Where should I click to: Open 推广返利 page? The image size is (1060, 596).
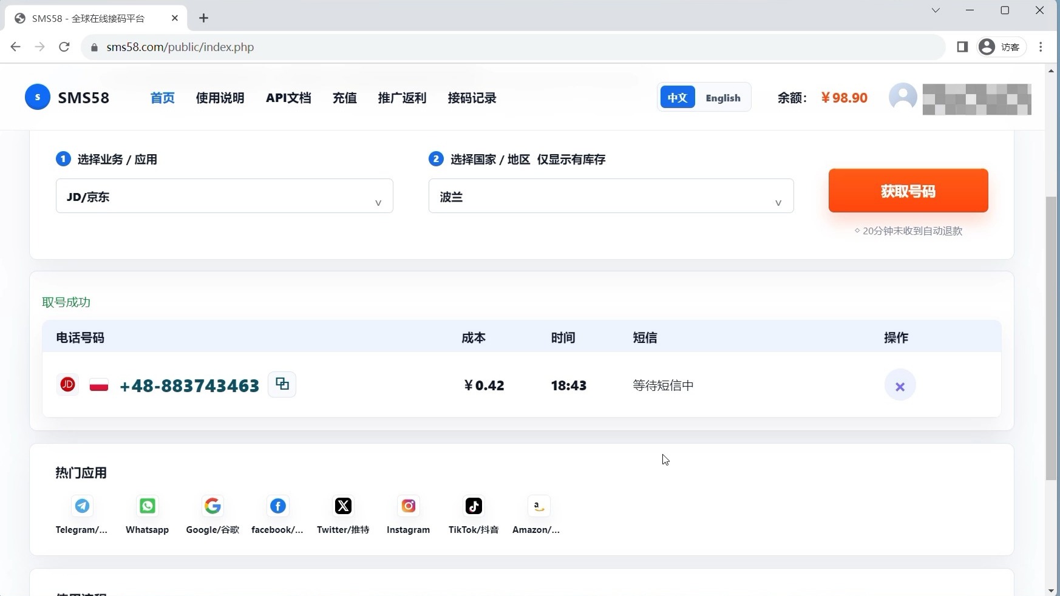tap(402, 98)
